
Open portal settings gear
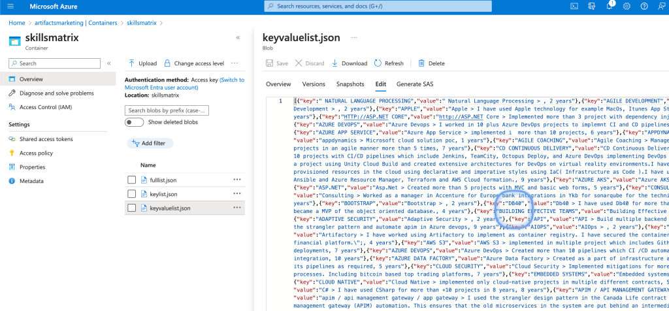(x=627, y=7)
